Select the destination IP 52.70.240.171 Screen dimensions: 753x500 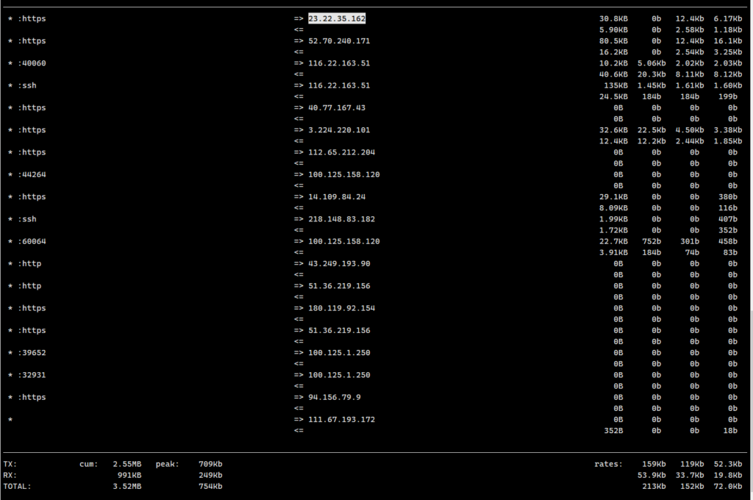click(x=339, y=41)
